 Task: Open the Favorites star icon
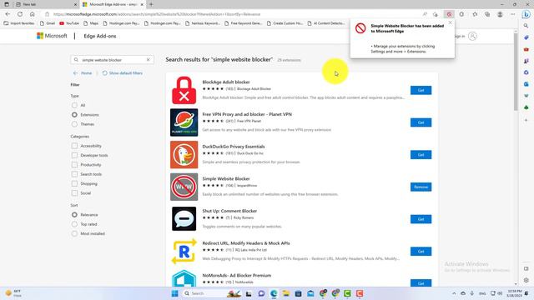tap(475, 14)
